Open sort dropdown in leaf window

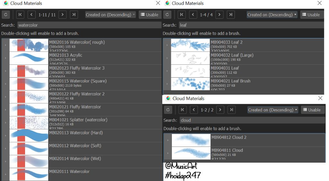coord(272,15)
